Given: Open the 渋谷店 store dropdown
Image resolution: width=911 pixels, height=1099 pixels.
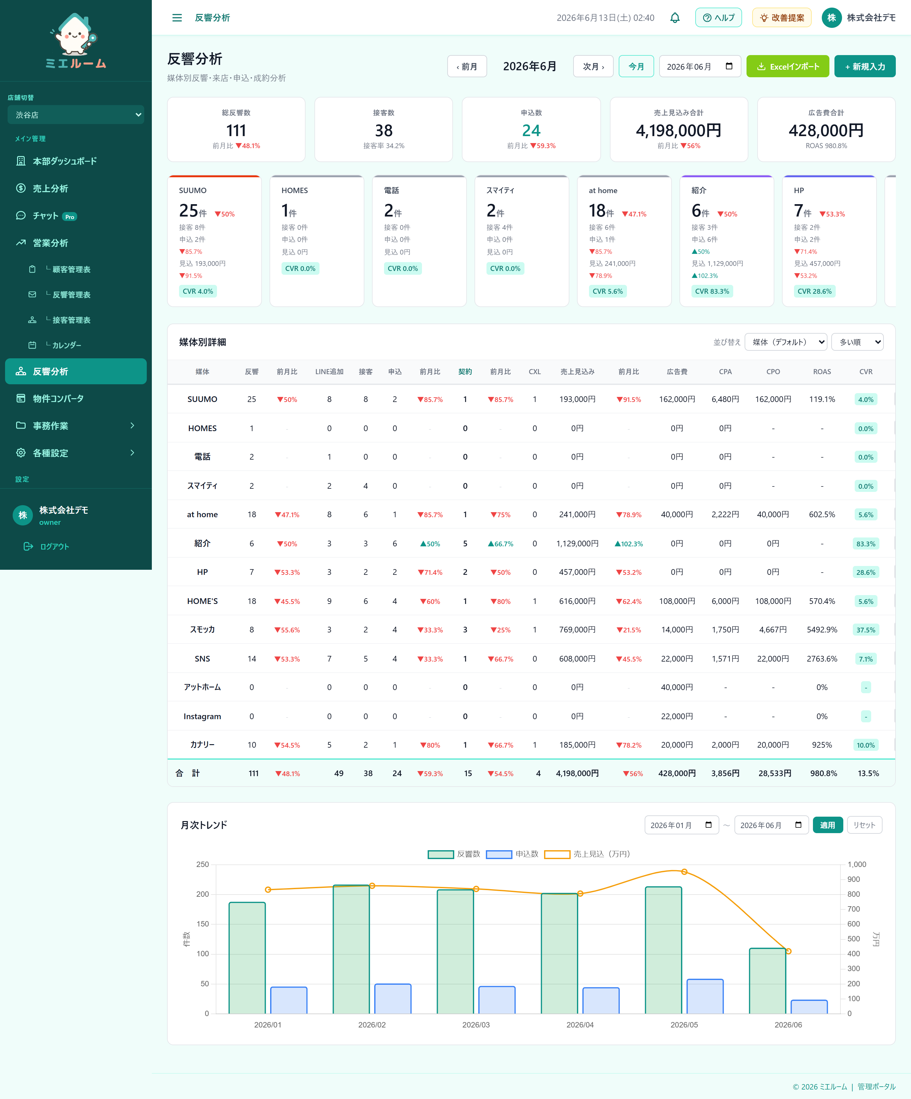Looking at the screenshot, I should point(76,115).
